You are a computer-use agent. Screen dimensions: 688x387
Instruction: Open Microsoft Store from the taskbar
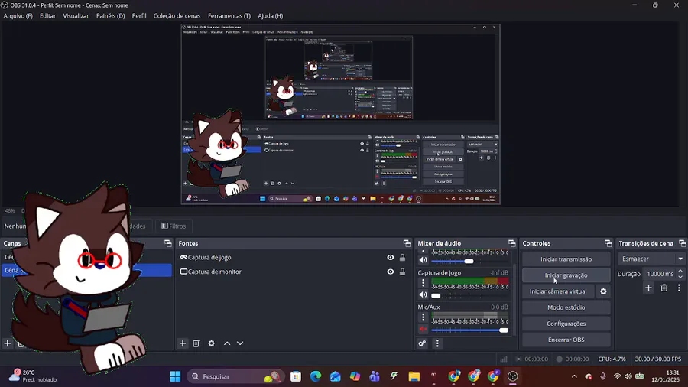[296, 376]
